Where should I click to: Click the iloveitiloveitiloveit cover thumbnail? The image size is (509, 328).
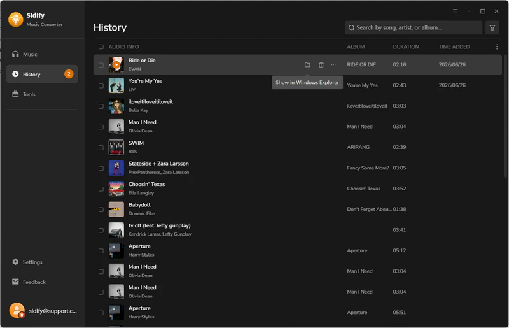click(116, 106)
